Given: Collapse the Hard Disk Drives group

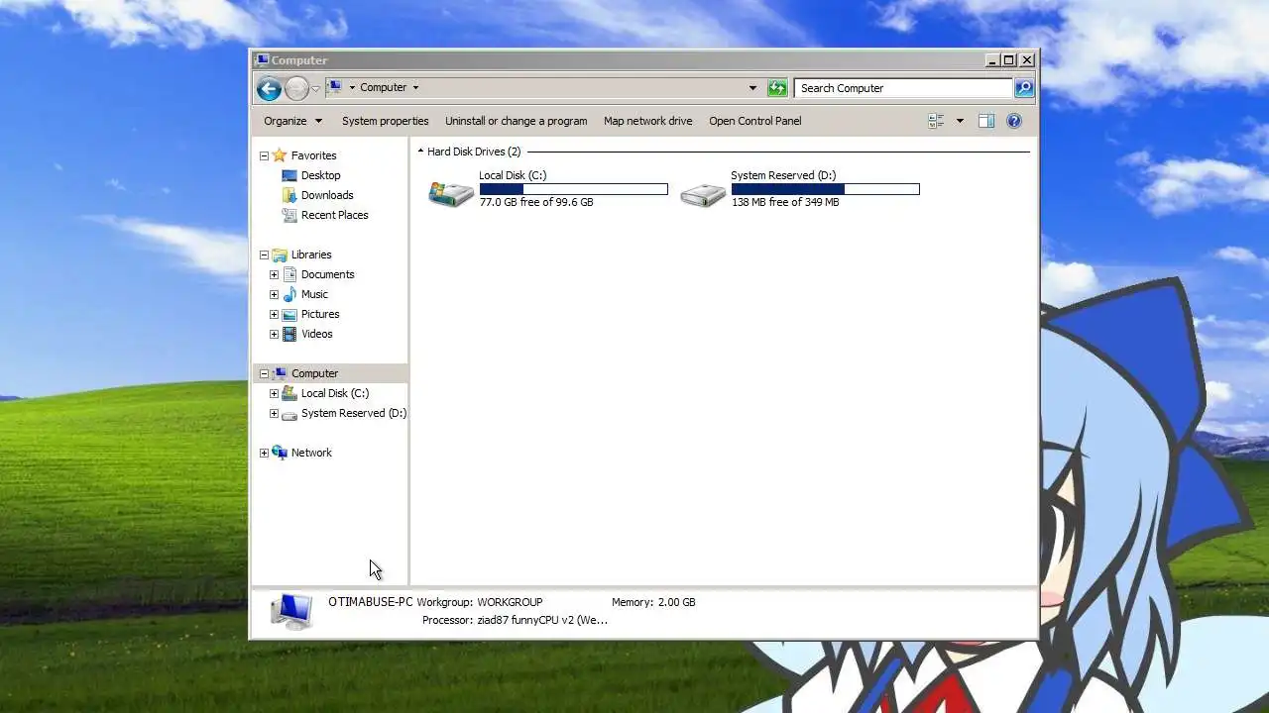Looking at the screenshot, I should (x=420, y=152).
